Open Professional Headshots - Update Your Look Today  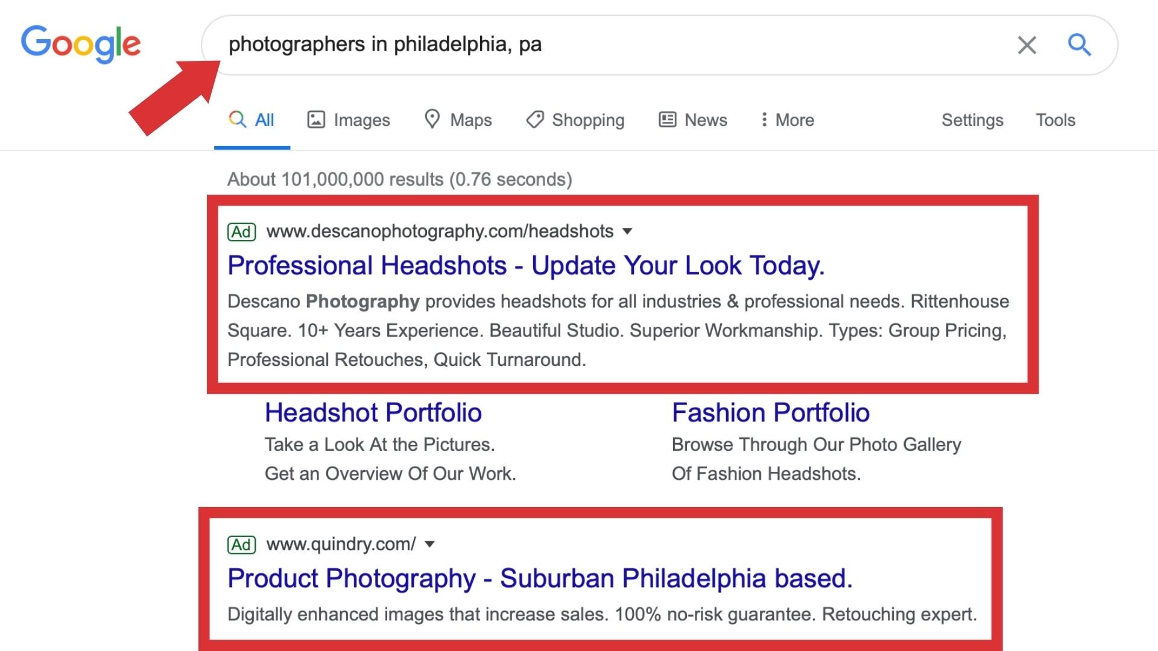526,266
